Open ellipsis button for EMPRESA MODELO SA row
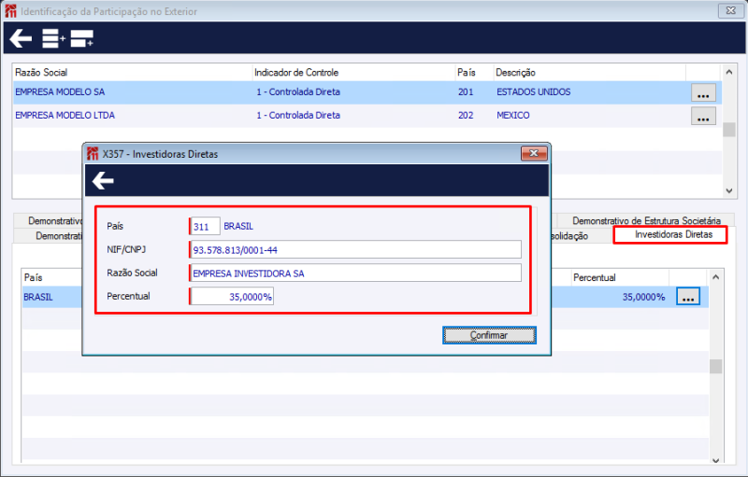Screen dimensions: 748x477 click(703, 92)
